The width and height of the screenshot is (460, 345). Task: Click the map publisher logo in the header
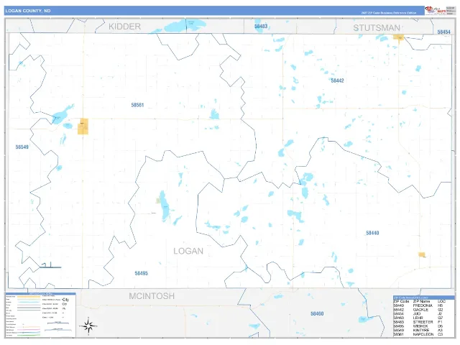click(x=436, y=10)
